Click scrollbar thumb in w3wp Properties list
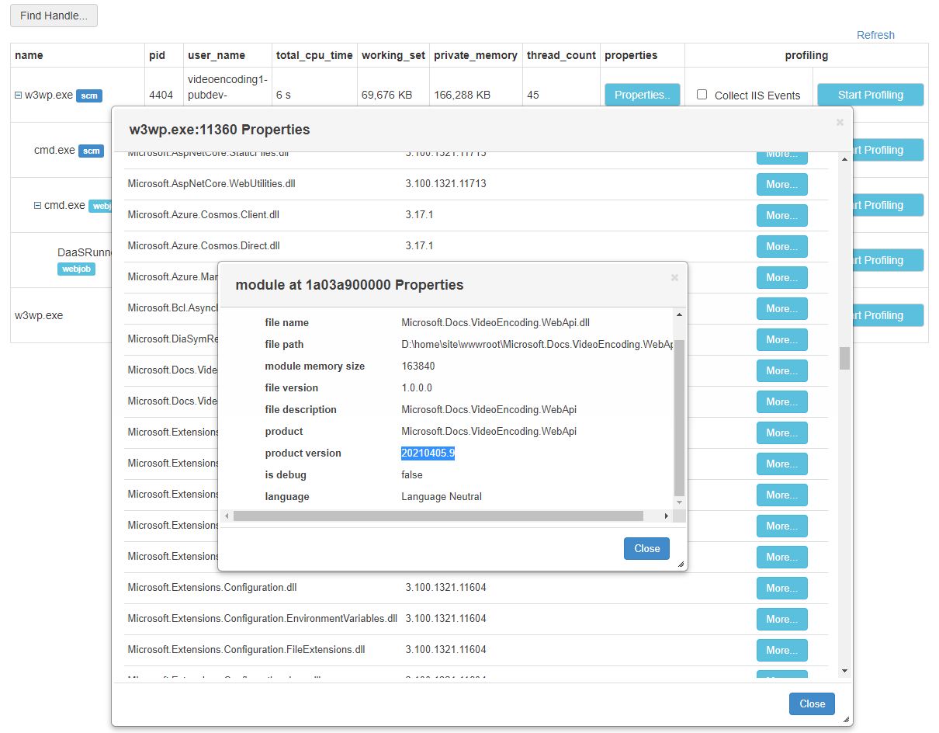939x733 pixels. point(844,358)
